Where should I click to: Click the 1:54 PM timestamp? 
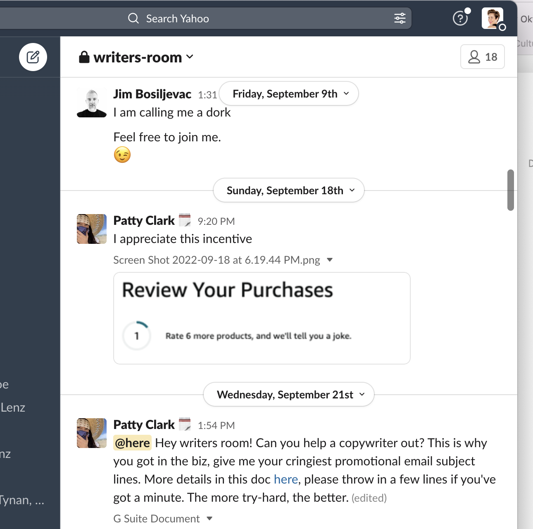coord(216,426)
